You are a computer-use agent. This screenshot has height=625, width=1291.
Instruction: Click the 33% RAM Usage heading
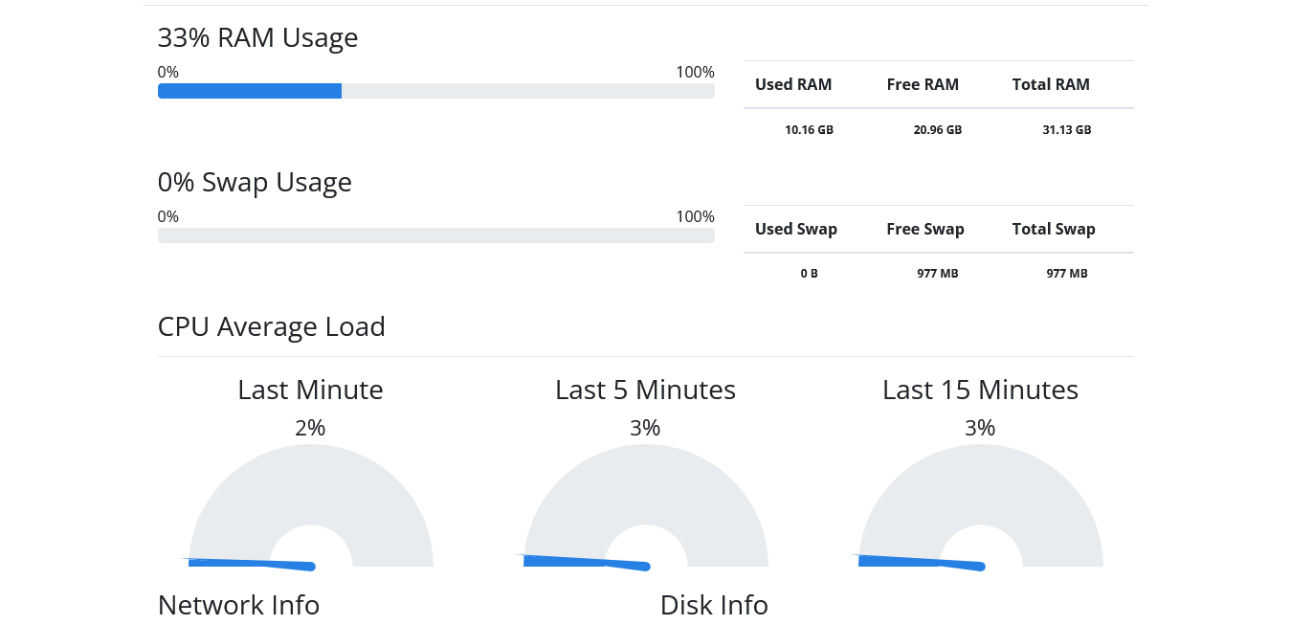257,37
